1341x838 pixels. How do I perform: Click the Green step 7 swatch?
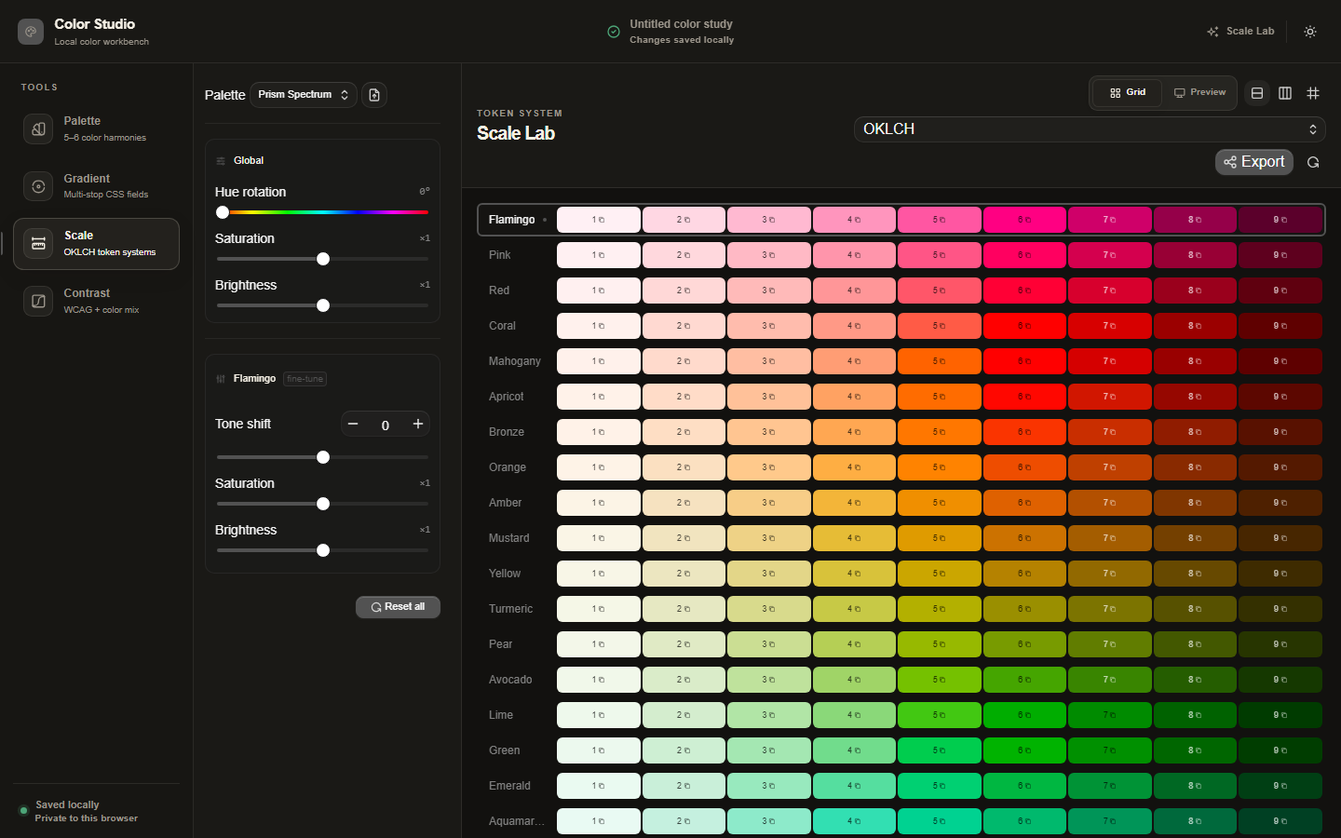point(1110,750)
